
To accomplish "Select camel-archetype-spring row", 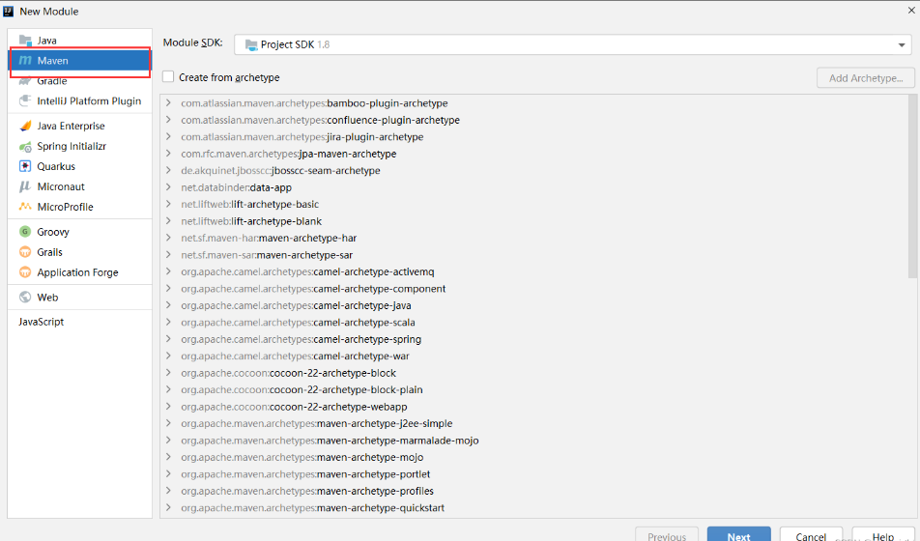I will pyautogui.click(x=533, y=339).
